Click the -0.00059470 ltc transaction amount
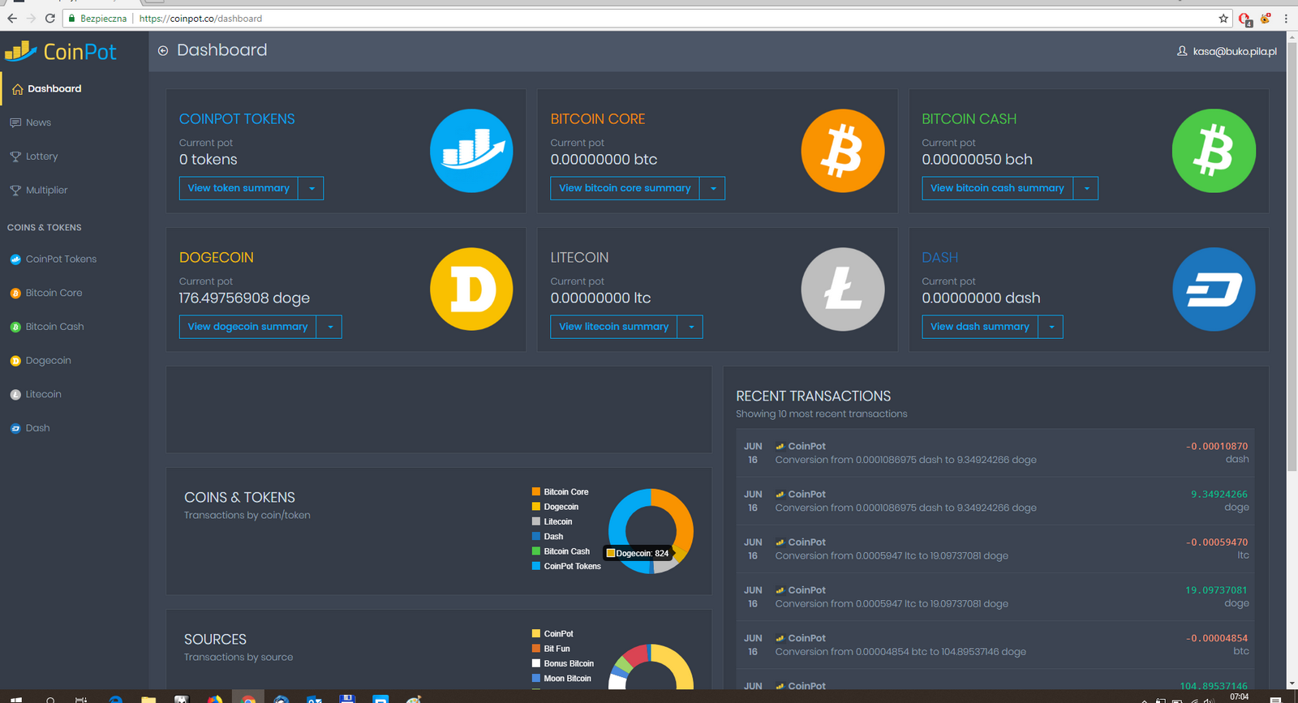 pos(1217,542)
